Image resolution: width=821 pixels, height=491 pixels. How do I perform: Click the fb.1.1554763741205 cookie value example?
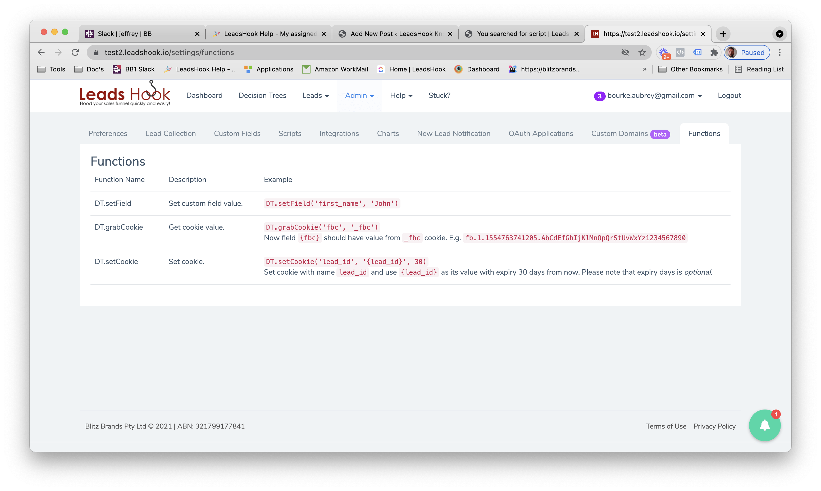tap(575, 238)
